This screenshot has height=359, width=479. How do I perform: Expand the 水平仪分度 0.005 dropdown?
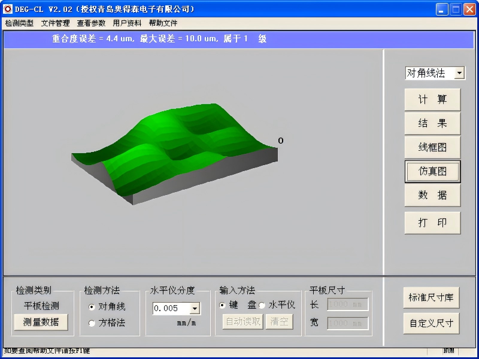pos(195,309)
